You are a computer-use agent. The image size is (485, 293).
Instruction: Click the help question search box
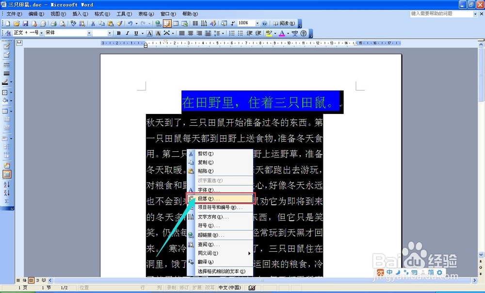coord(442,14)
